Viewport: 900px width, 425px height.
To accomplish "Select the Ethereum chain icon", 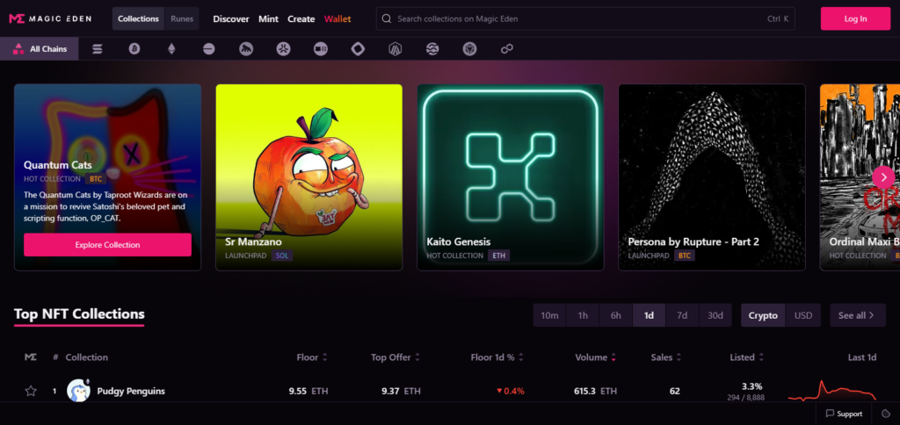I will pos(171,49).
